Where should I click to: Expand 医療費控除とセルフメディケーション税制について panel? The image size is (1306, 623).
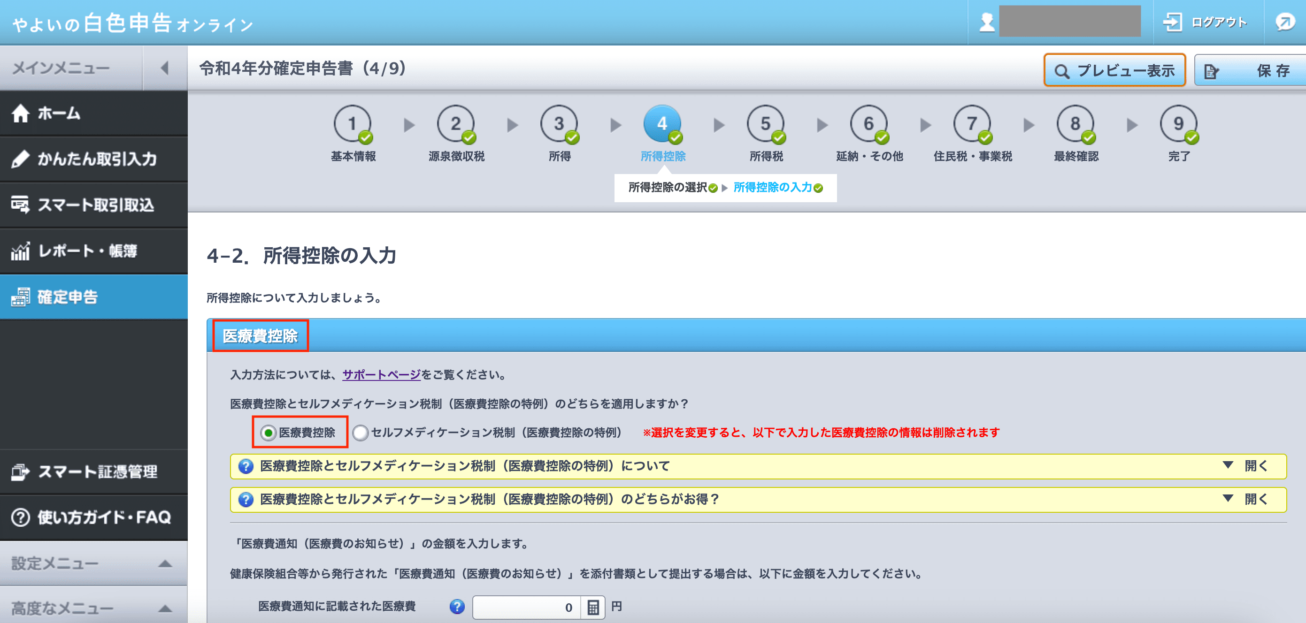pyautogui.click(x=758, y=466)
